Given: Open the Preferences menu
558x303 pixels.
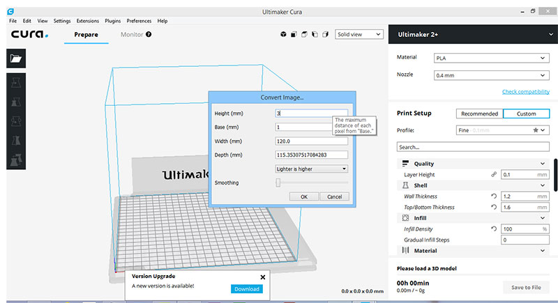Looking at the screenshot, I should tap(139, 21).
